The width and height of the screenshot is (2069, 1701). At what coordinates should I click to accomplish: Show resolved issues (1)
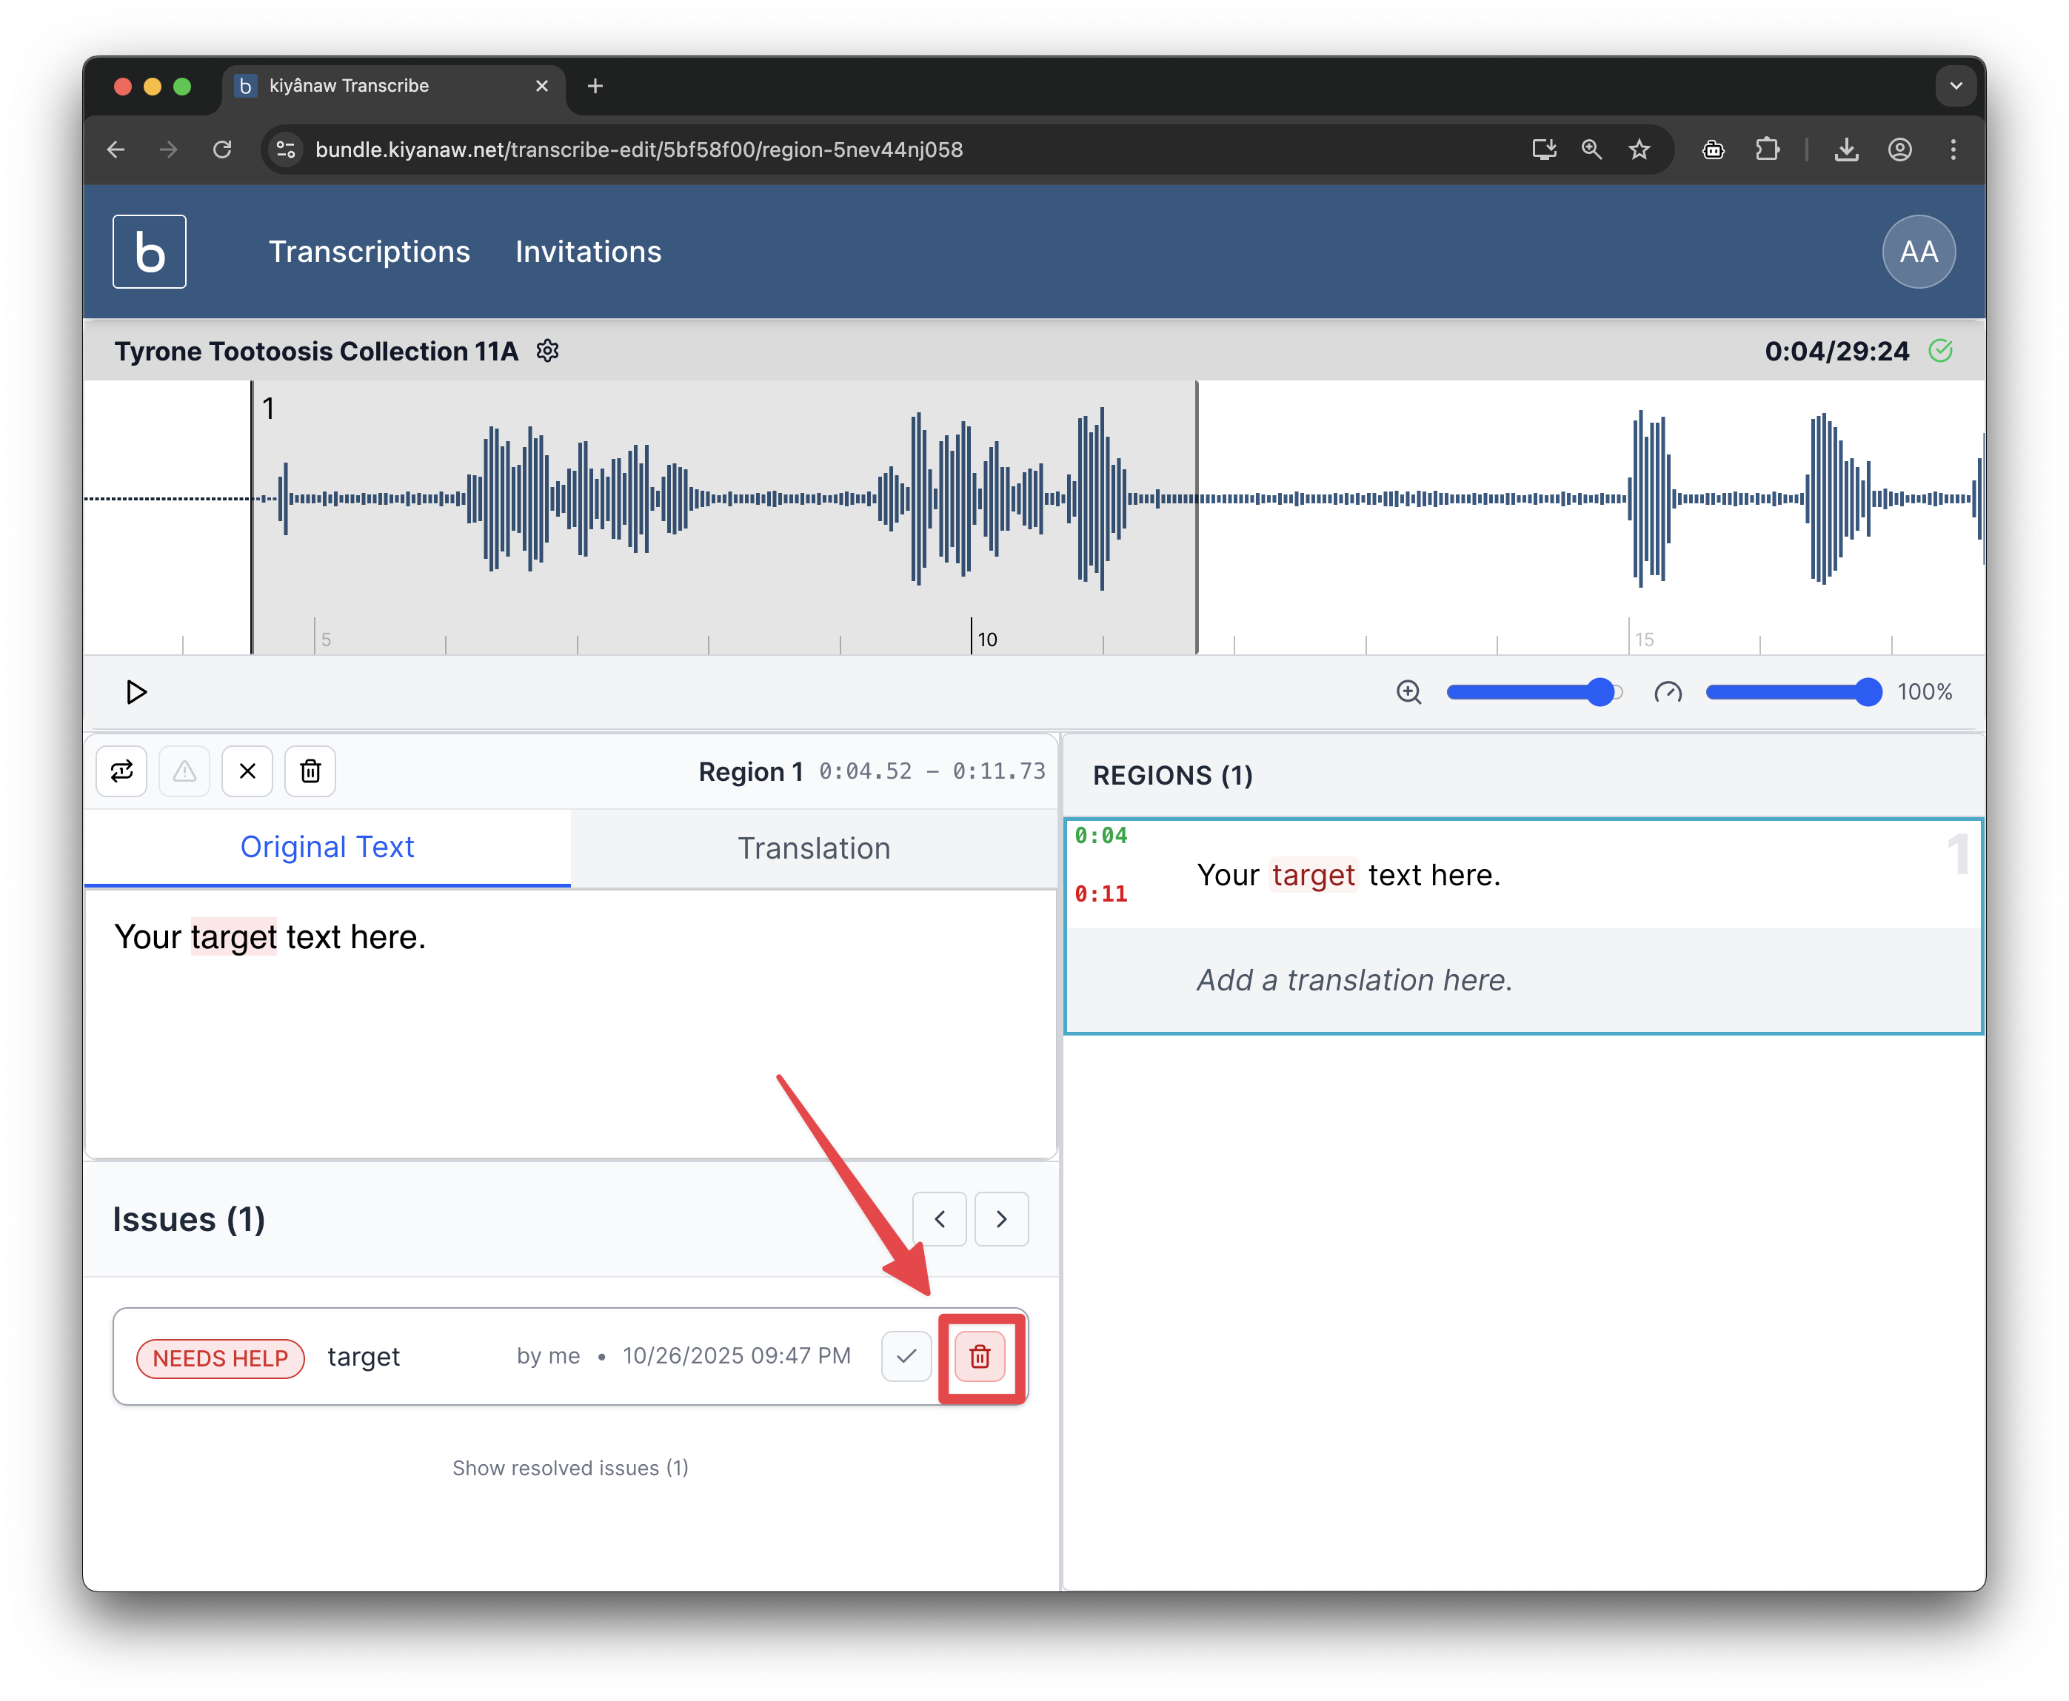[x=569, y=1468]
